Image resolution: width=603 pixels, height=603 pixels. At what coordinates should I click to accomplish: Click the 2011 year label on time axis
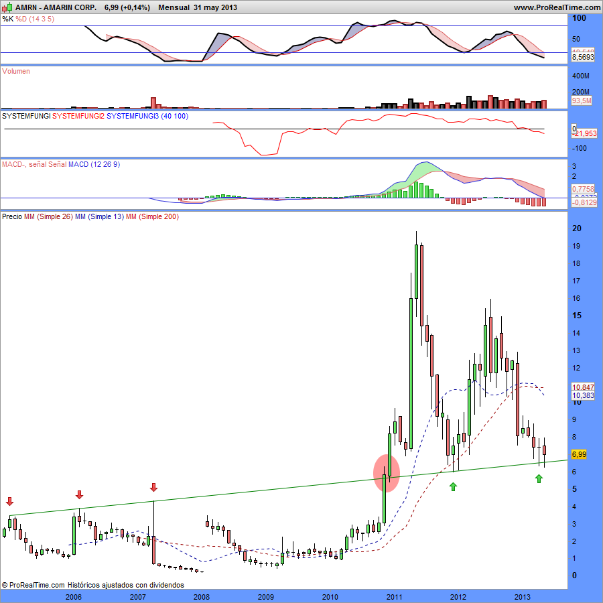394,597
